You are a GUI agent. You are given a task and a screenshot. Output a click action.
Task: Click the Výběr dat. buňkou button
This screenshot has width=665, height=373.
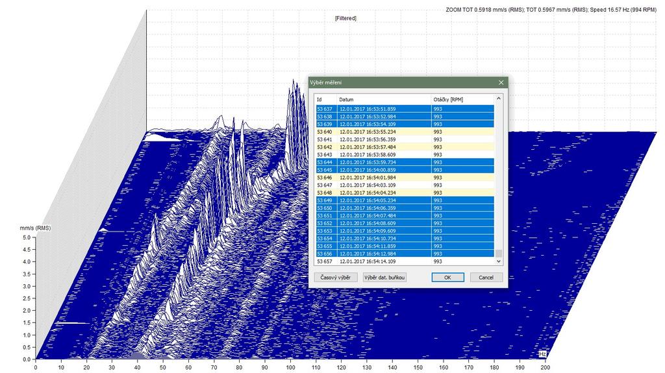coord(384,278)
